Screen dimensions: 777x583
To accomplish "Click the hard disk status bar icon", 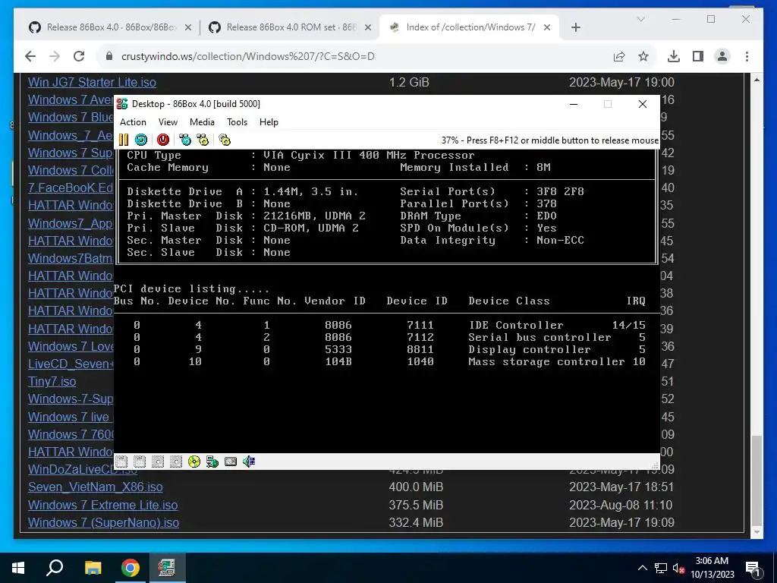I will (231, 462).
